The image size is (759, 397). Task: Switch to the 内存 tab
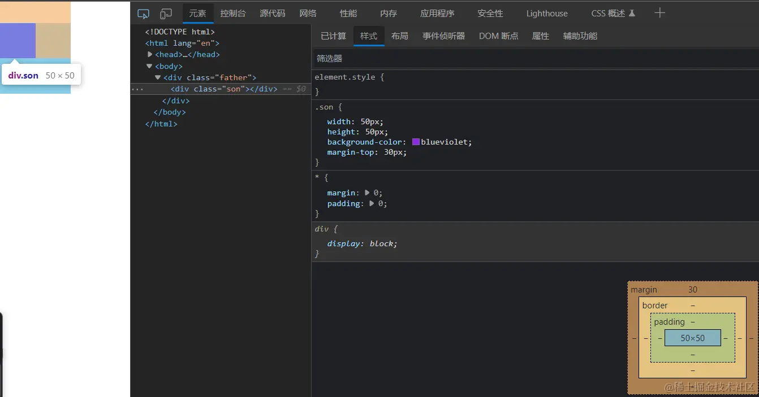click(x=389, y=14)
